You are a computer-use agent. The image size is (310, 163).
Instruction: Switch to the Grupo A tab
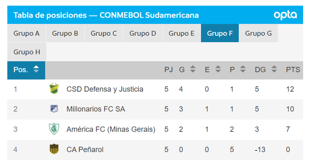point(27,33)
